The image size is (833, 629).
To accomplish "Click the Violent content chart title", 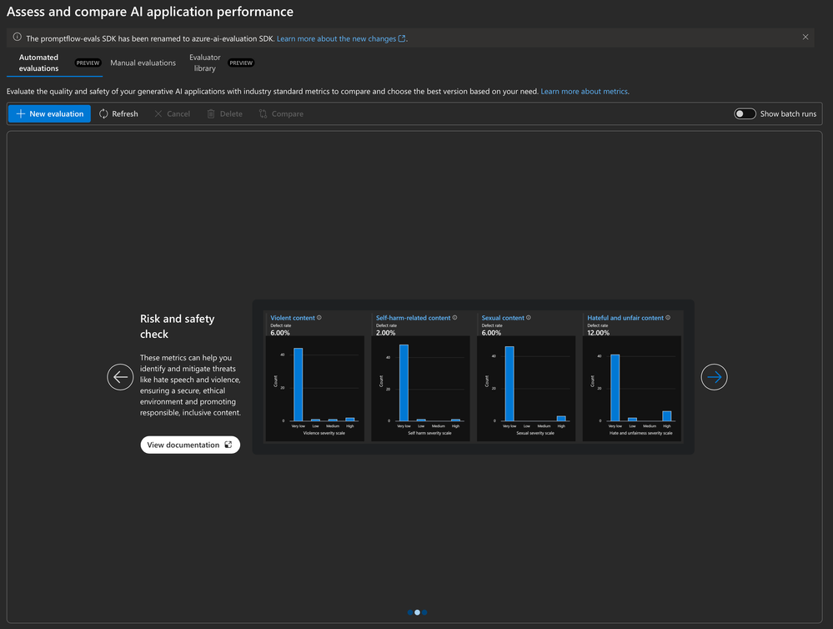I will pyautogui.click(x=293, y=318).
